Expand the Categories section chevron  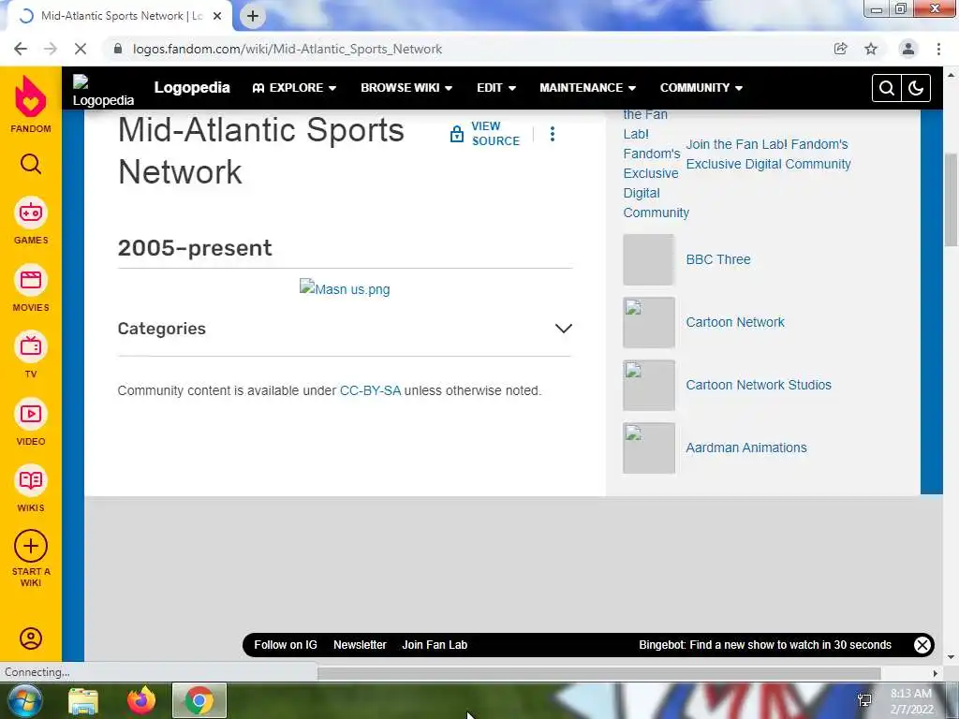click(x=563, y=329)
